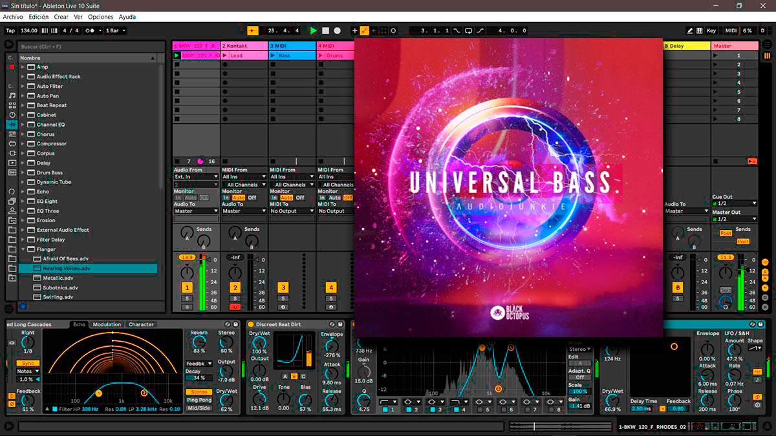Arm track 4 for recording
This screenshot has width=776, height=436.
click(331, 307)
